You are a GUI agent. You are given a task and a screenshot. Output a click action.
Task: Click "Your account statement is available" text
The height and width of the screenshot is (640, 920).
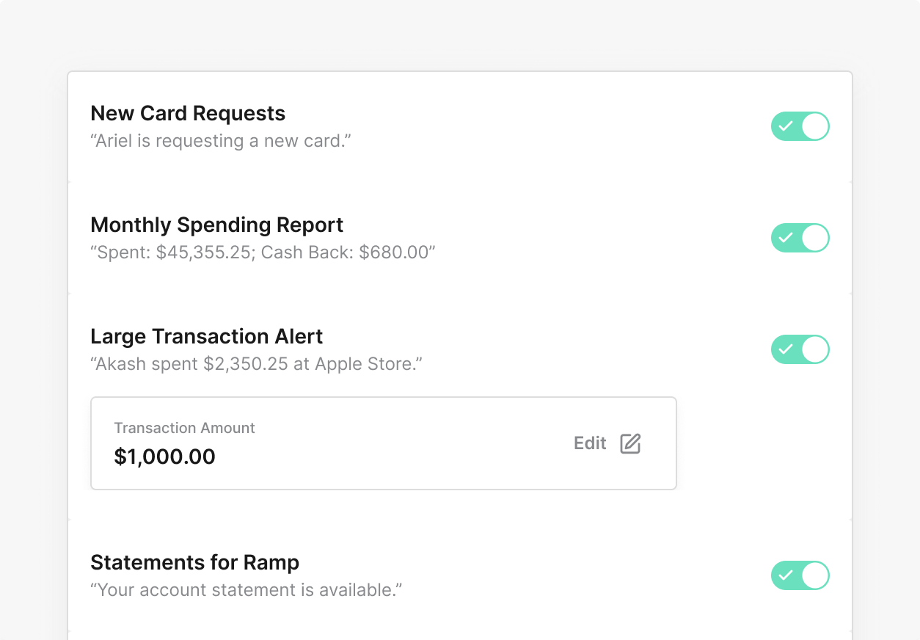tap(247, 590)
